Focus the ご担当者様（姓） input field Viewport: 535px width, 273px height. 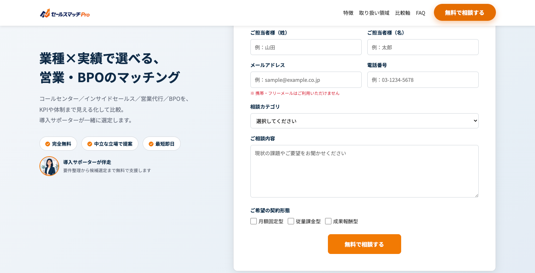tap(306, 47)
